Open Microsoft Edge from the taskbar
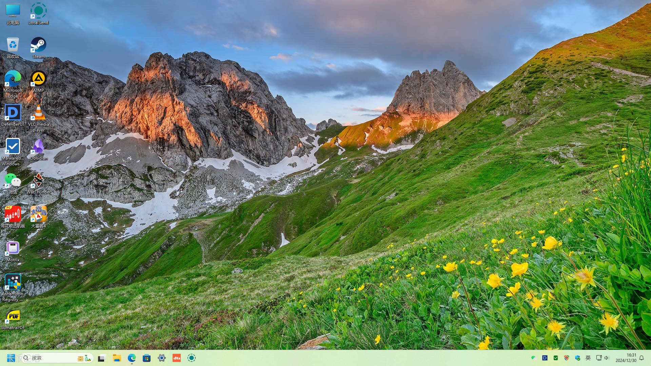Screen dimensions: 651x366 (x=132, y=358)
